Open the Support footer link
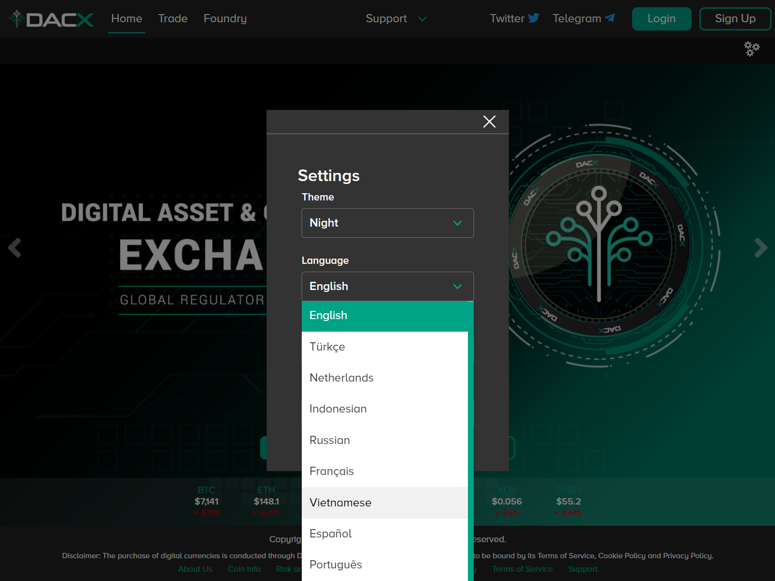 [x=583, y=569]
